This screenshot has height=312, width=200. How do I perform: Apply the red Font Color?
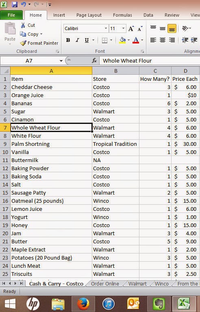[x=136, y=40]
